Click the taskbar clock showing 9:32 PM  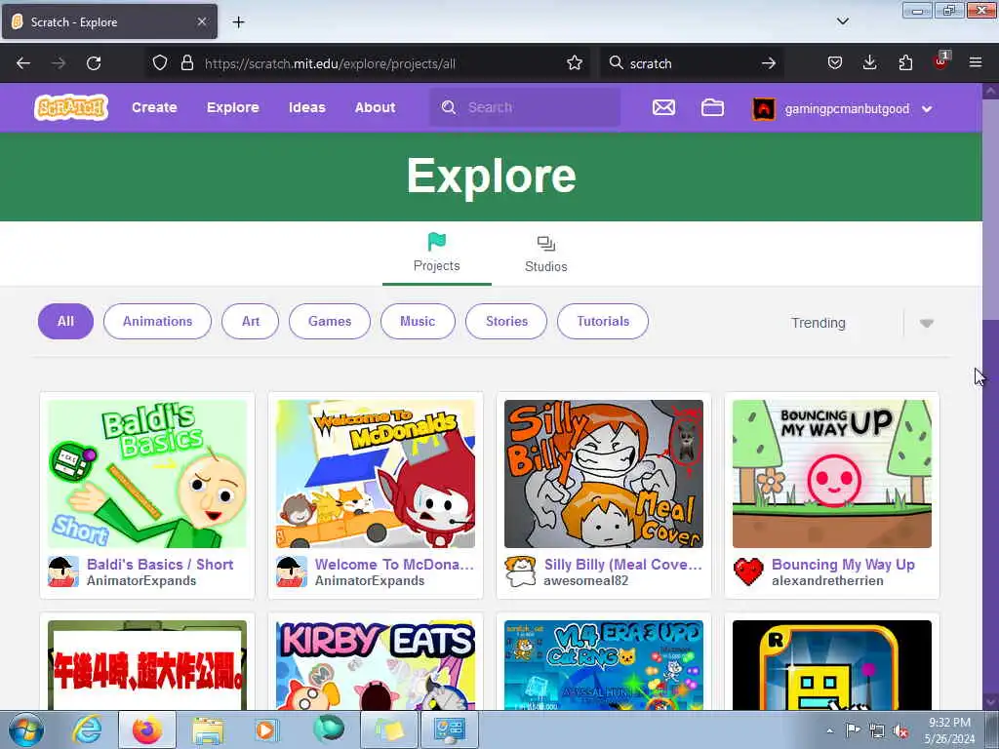949,730
